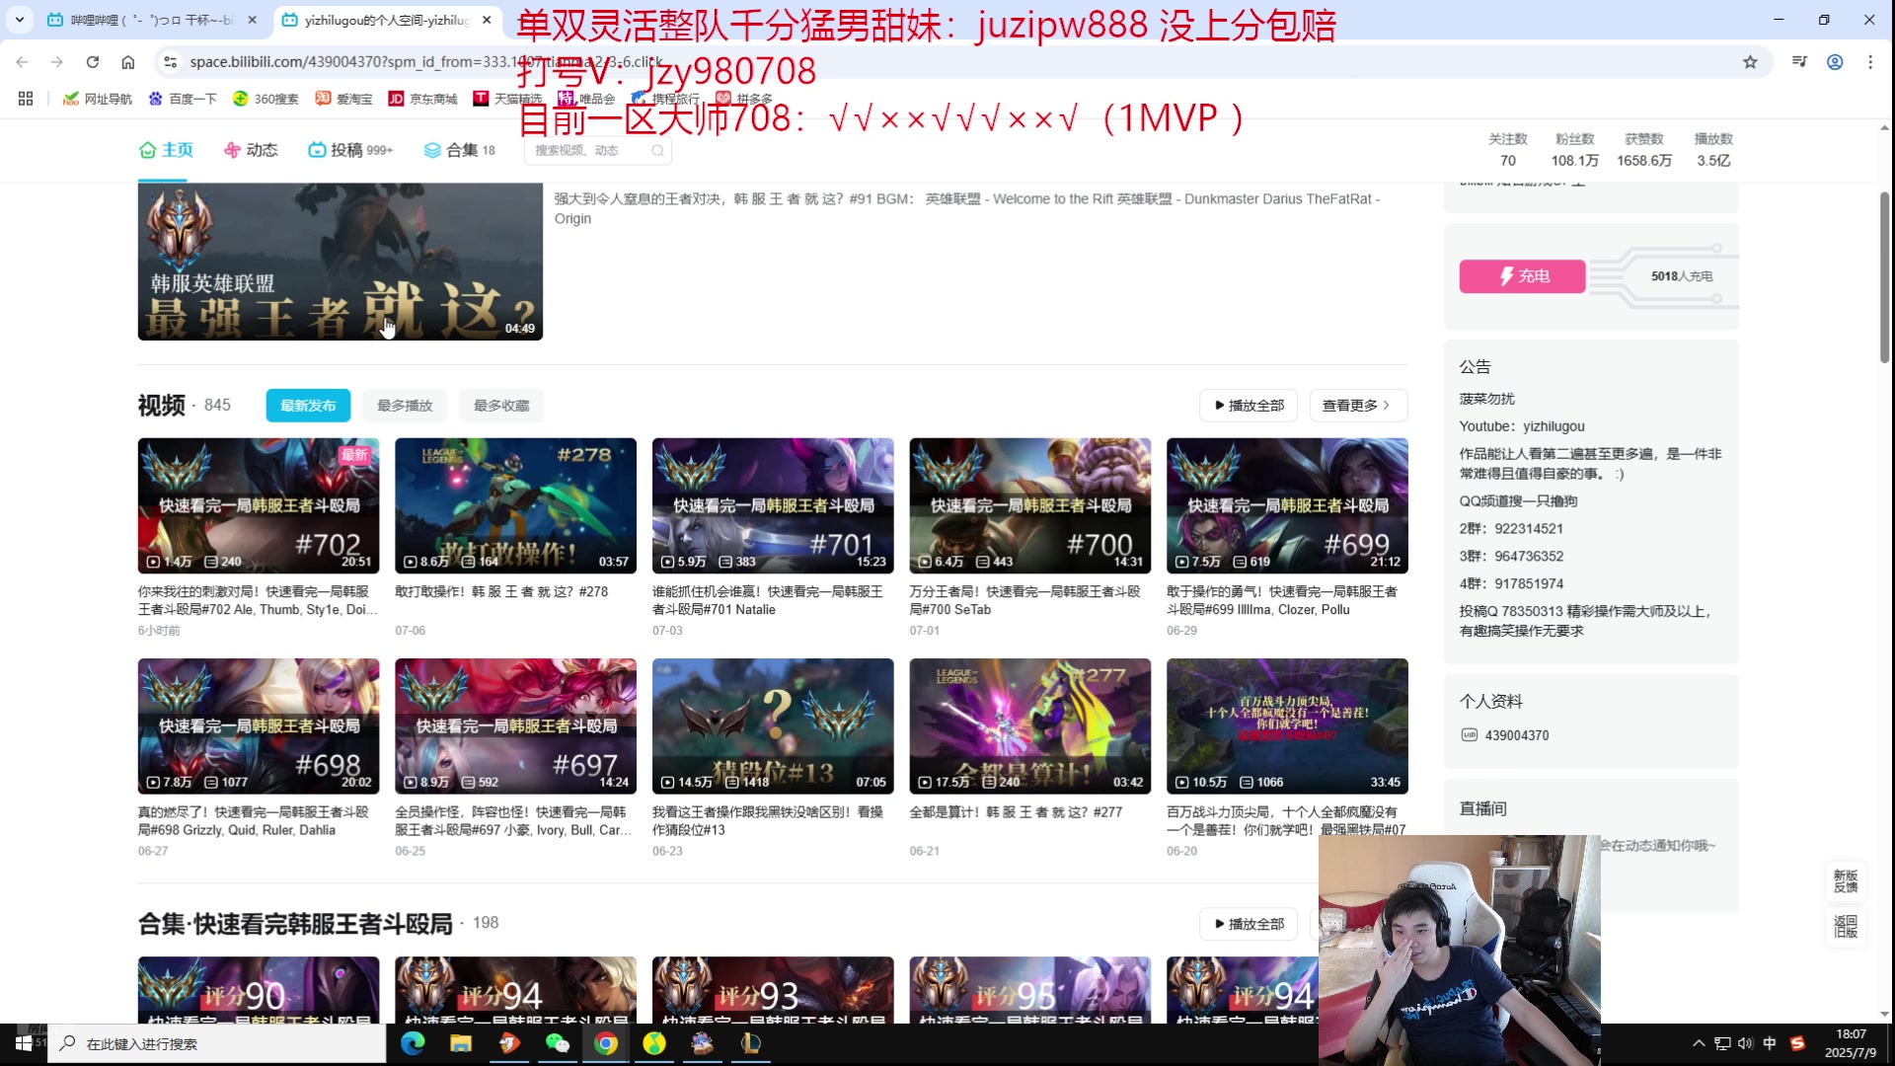Open the media control icon in toolbar
The height and width of the screenshot is (1066, 1895).
(1799, 62)
